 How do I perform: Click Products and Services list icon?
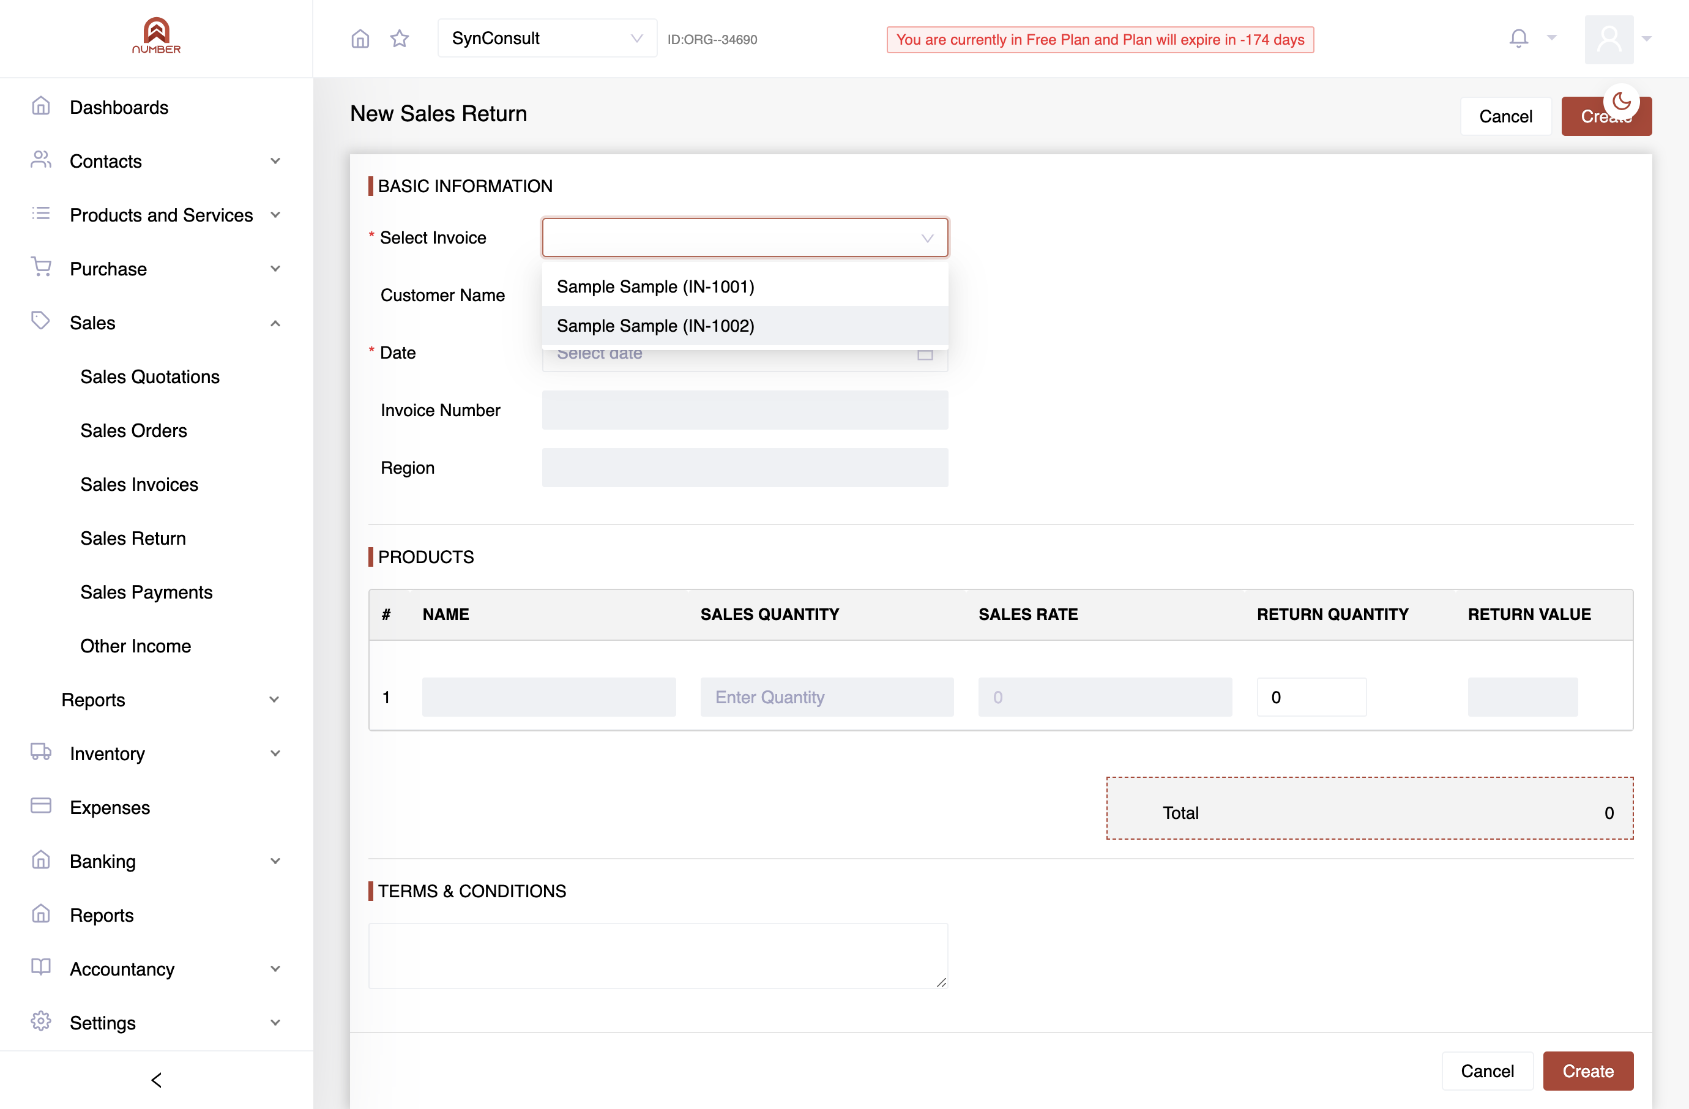(x=41, y=214)
